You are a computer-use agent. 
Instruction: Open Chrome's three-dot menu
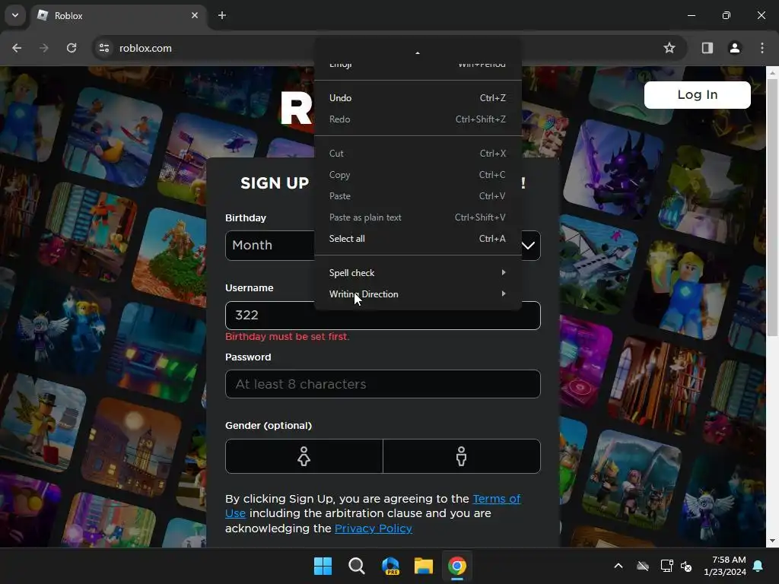762,48
